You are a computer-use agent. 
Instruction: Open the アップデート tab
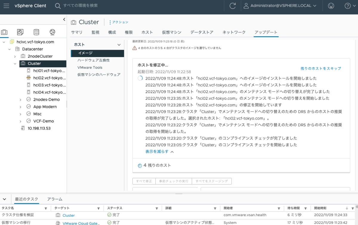click(266, 32)
